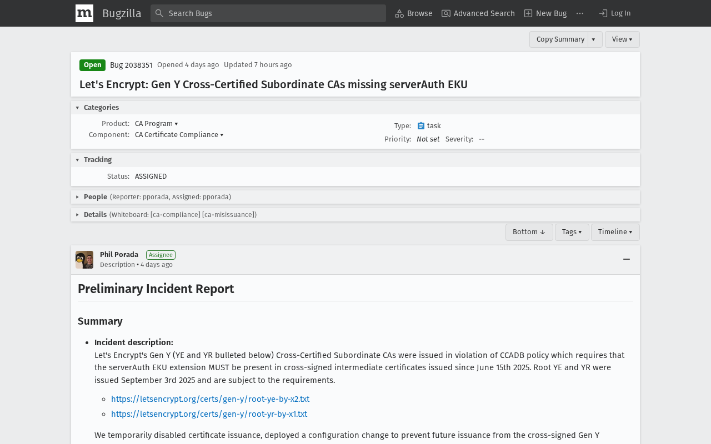Click Phil Porada's avatar image
711x444 pixels.
coord(84,260)
